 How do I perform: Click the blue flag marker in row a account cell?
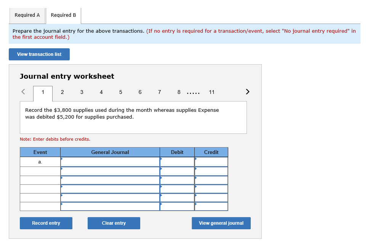click(x=61, y=159)
